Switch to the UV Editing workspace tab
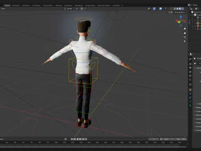This screenshot has width=201, height=151. tap(36, 5)
